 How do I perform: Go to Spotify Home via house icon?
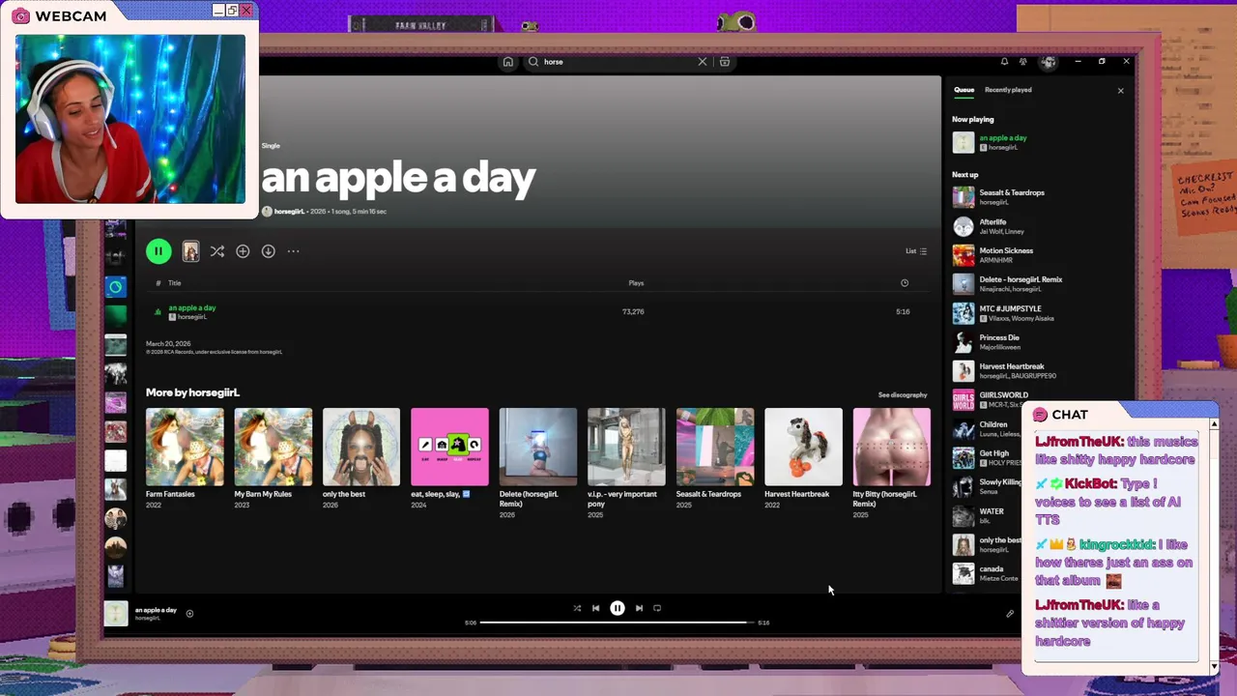507,62
